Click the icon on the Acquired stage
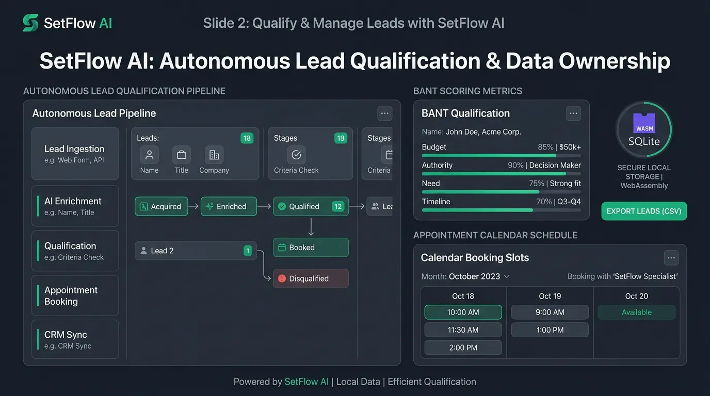The width and height of the screenshot is (710, 396). click(144, 206)
